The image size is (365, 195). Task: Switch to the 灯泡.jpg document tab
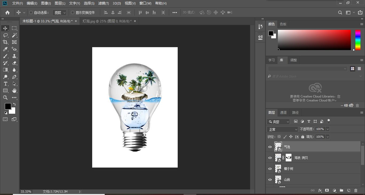[107, 21]
